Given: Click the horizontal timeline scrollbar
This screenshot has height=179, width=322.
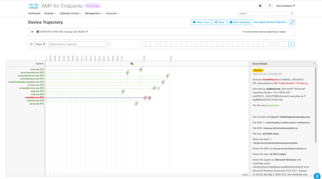Looking at the screenshot, I should tap(245, 175).
